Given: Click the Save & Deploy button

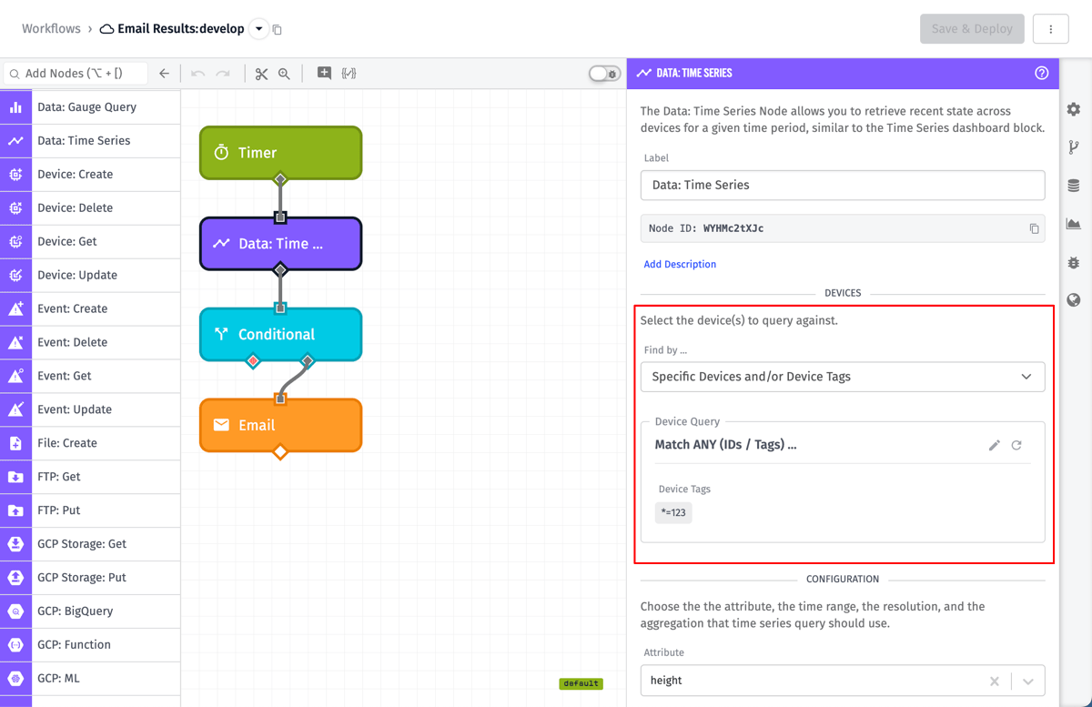Looking at the screenshot, I should coord(972,29).
